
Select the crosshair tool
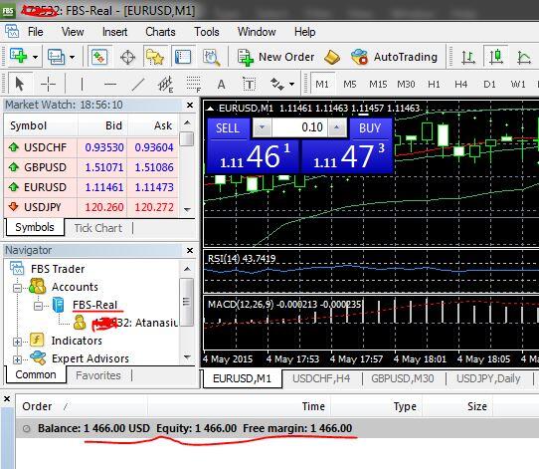pos(48,85)
